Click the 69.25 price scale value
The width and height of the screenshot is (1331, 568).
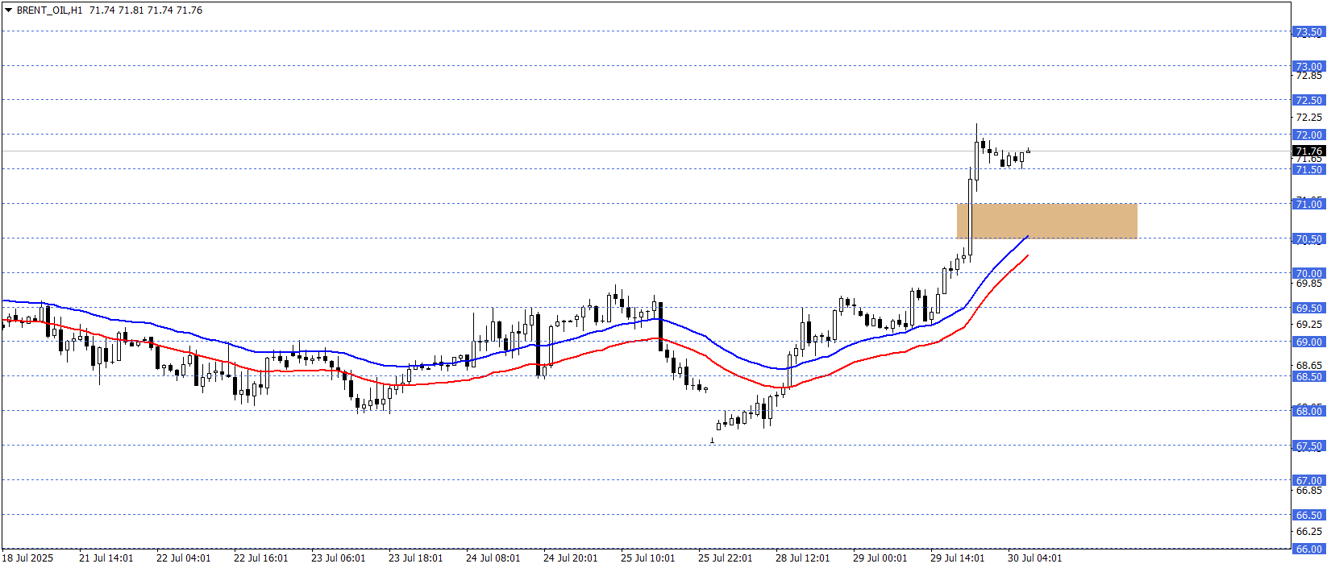(1308, 325)
